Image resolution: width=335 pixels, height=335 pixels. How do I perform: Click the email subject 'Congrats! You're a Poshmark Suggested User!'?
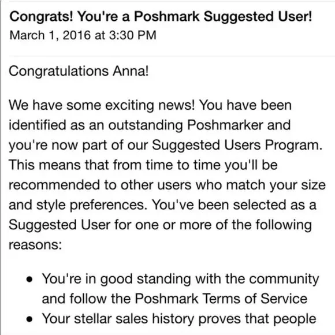[161, 16]
